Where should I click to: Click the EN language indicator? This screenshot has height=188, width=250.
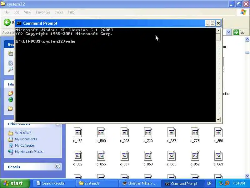pyautogui.click(x=209, y=183)
